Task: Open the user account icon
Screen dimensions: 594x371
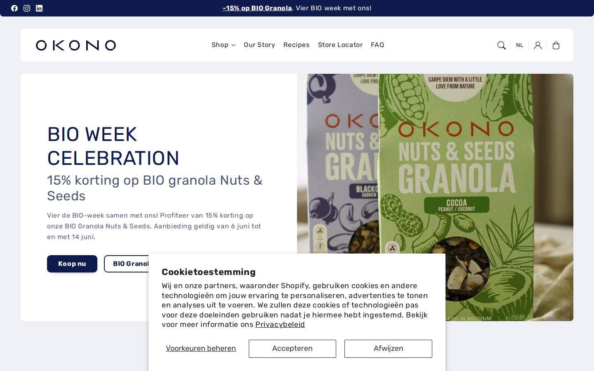Action: click(538, 45)
